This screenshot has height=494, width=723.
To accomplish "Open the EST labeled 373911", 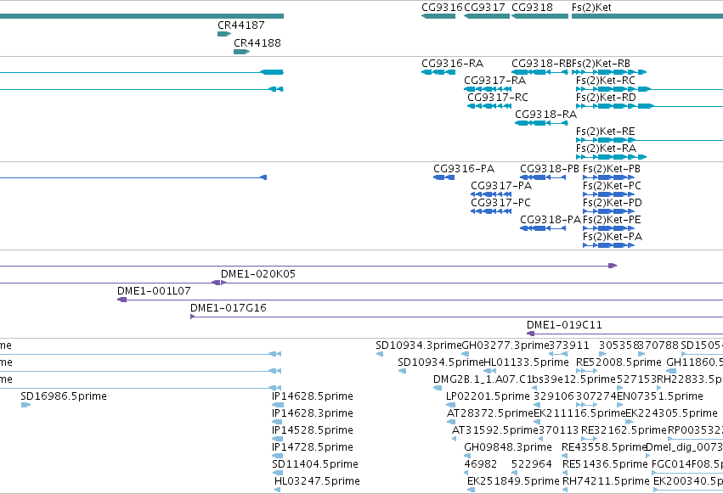I will [569, 345].
